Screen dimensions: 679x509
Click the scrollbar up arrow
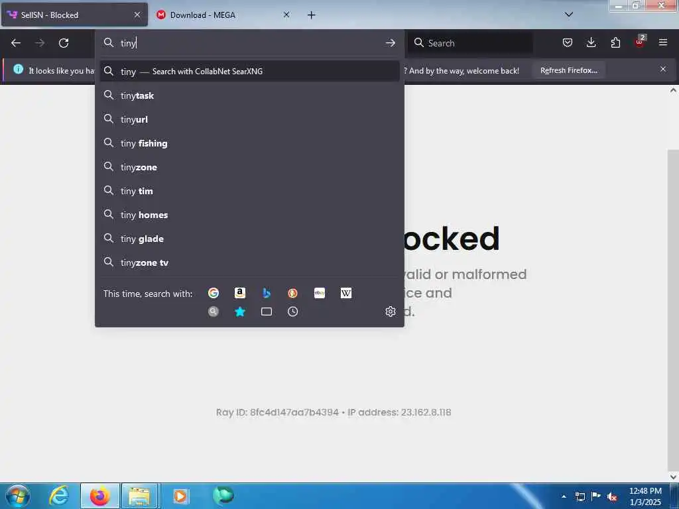pos(673,90)
